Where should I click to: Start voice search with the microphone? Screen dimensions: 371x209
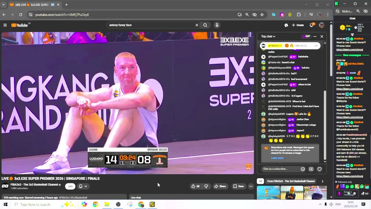217,25
